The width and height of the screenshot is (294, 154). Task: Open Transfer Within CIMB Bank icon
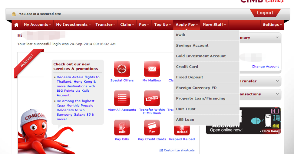152,98
